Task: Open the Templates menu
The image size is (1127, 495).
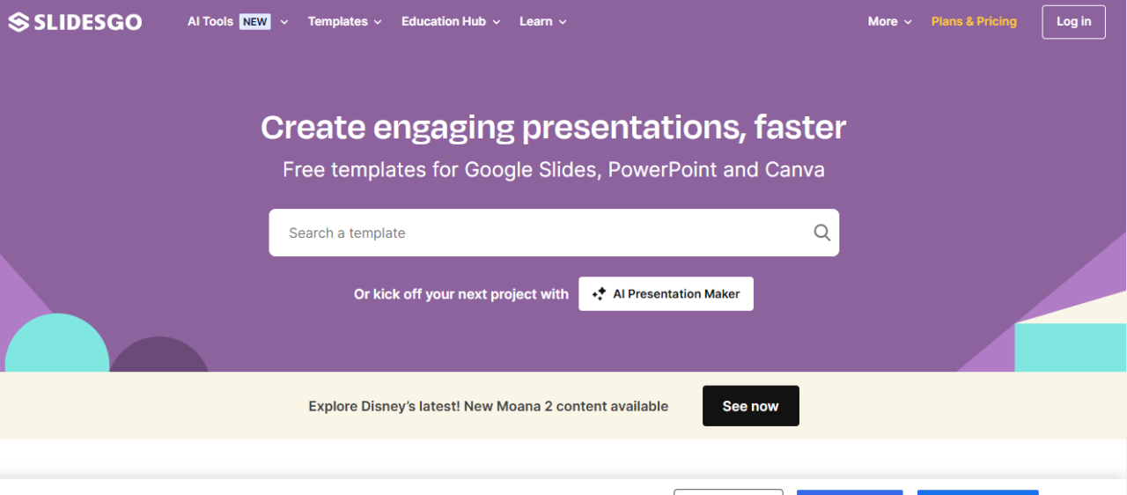Action: tap(344, 22)
